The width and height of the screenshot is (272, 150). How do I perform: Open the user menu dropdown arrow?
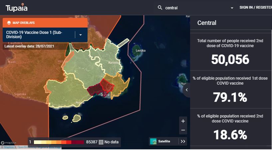pyautogui.click(x=232, y=8)
